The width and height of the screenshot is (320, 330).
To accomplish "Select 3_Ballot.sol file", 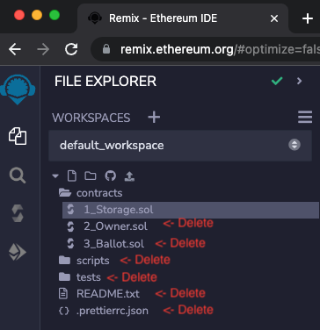I will point(105,244).
